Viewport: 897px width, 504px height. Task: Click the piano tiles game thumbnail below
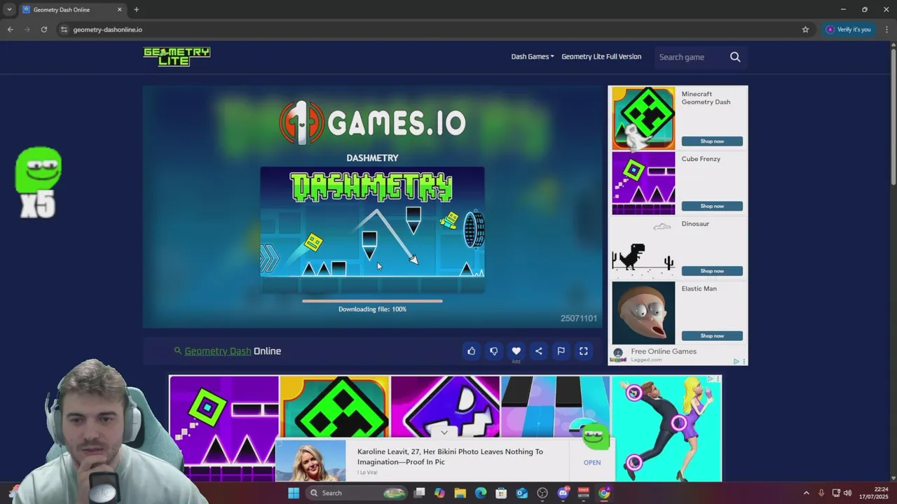pos(555,407)
